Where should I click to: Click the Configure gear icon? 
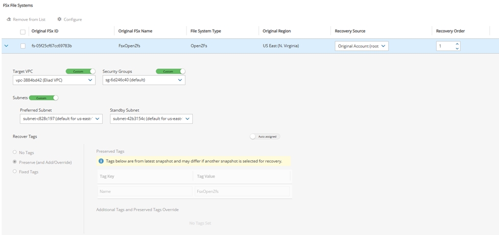click(59, 19)
